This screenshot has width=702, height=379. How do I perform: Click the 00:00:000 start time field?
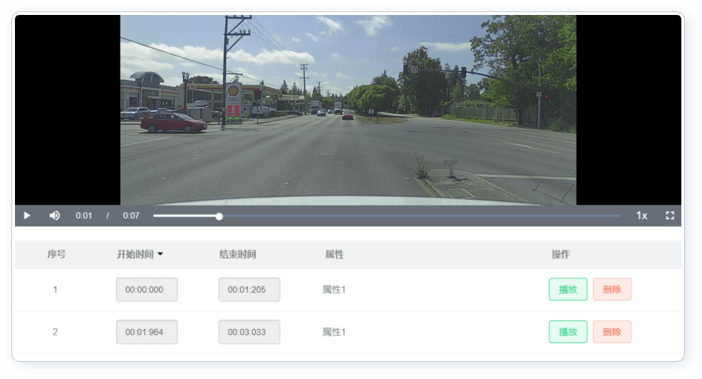tap(147, 290)
